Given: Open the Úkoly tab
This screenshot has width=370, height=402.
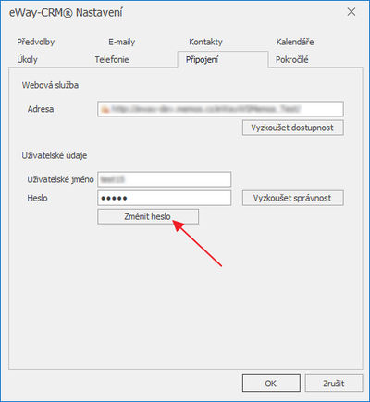Looking at the screenshot, I should tap(27, 59).
